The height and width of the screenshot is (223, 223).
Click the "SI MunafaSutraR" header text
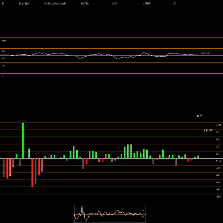click(55, 4)
